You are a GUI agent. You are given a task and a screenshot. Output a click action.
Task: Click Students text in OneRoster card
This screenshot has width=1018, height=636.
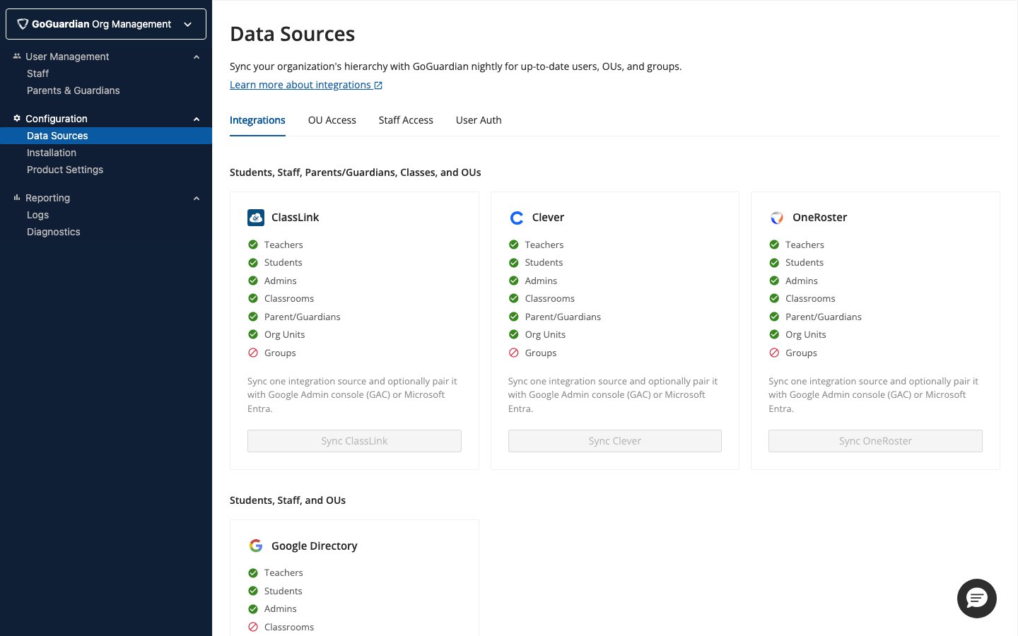[x=805, y=262]
